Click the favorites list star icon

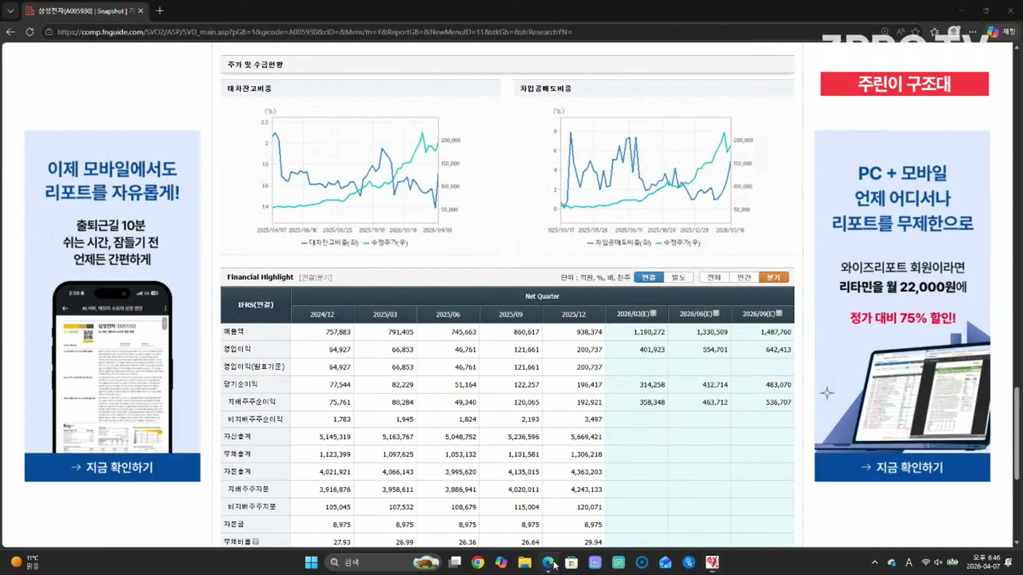tap(935, 32)
